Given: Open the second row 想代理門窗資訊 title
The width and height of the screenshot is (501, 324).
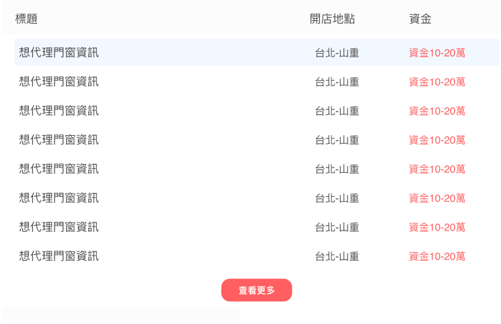Looking at the screenshot, I should [59, 82].
